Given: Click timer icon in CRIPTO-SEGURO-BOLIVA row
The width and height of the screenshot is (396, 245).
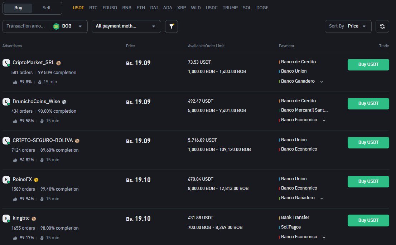Looking at the screenshot, I should click(x=42, y=160).
